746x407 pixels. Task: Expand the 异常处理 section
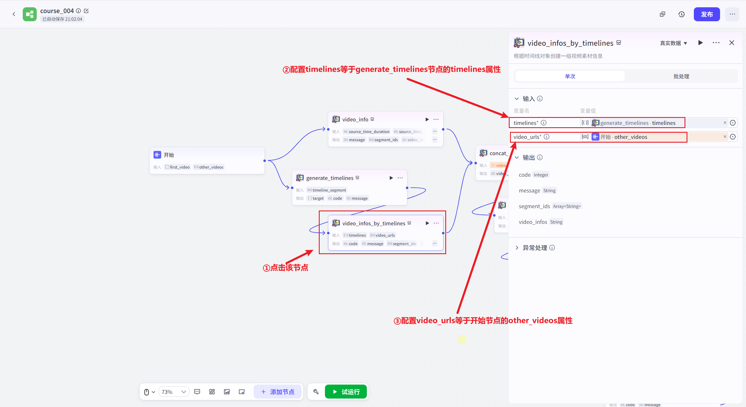click(517, 247)
